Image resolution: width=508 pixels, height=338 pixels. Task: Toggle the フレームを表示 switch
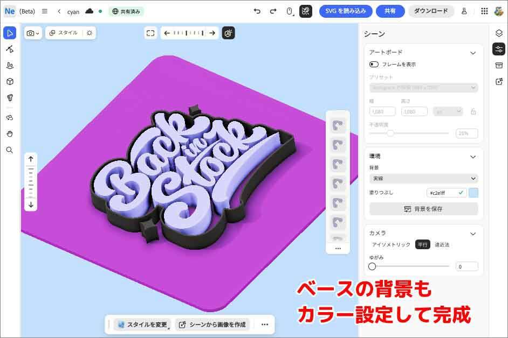coord(374,64)
